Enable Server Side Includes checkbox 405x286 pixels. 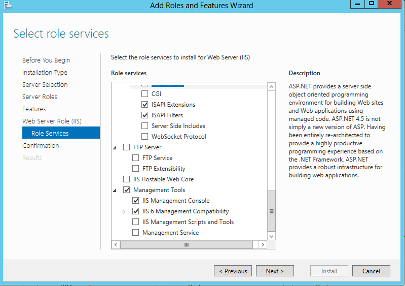pyautogui.click(x=144, y=125)
